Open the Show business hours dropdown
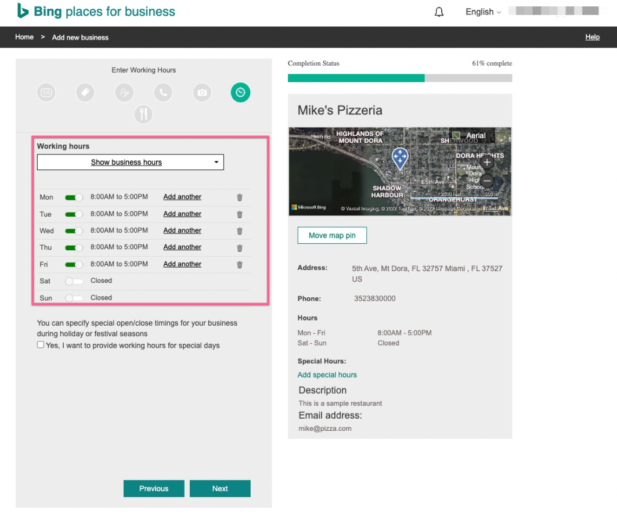617x522 pixels. [130, 163]
